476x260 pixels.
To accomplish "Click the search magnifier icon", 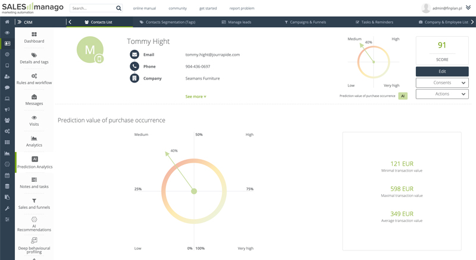I will tap(118, 8).
